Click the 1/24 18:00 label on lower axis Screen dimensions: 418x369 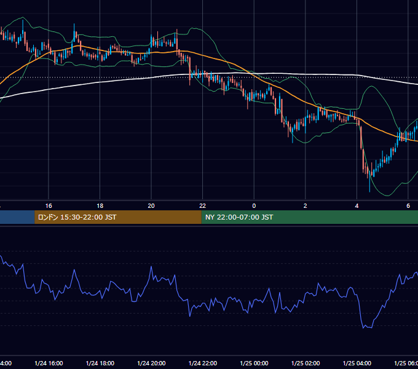pyautogui.click(x=100, y=363)
